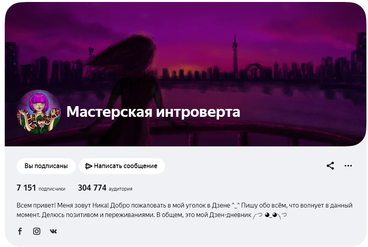Click the share channel icon
Screen dimensions: 368x247
330,166
